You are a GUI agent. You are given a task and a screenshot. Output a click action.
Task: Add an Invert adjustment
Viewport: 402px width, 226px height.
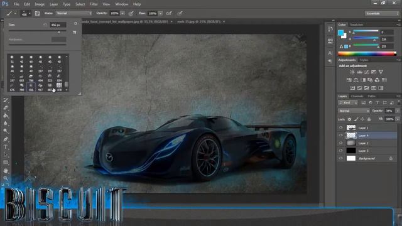pos(352,88)
